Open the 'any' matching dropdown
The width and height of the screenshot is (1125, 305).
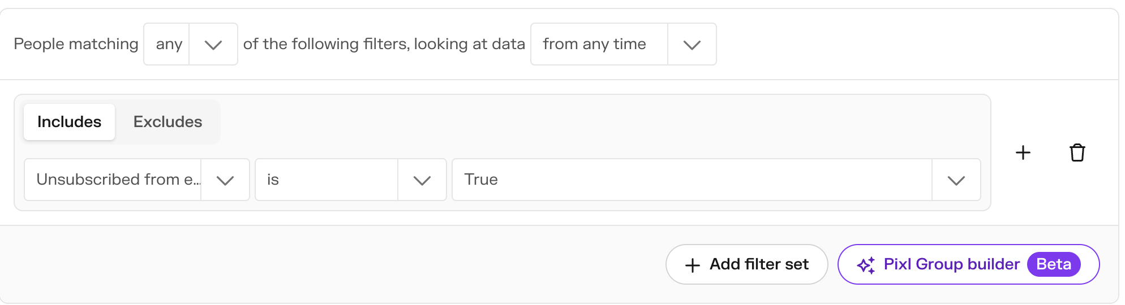tap(191, 44)
